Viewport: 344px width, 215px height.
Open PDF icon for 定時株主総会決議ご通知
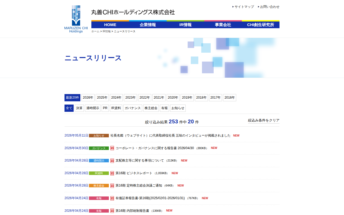click(x=112, y=186)
